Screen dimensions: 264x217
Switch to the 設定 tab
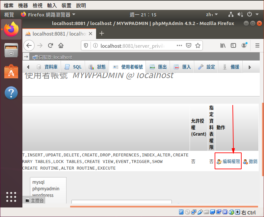pyautogui.click(x=206, y=67)
